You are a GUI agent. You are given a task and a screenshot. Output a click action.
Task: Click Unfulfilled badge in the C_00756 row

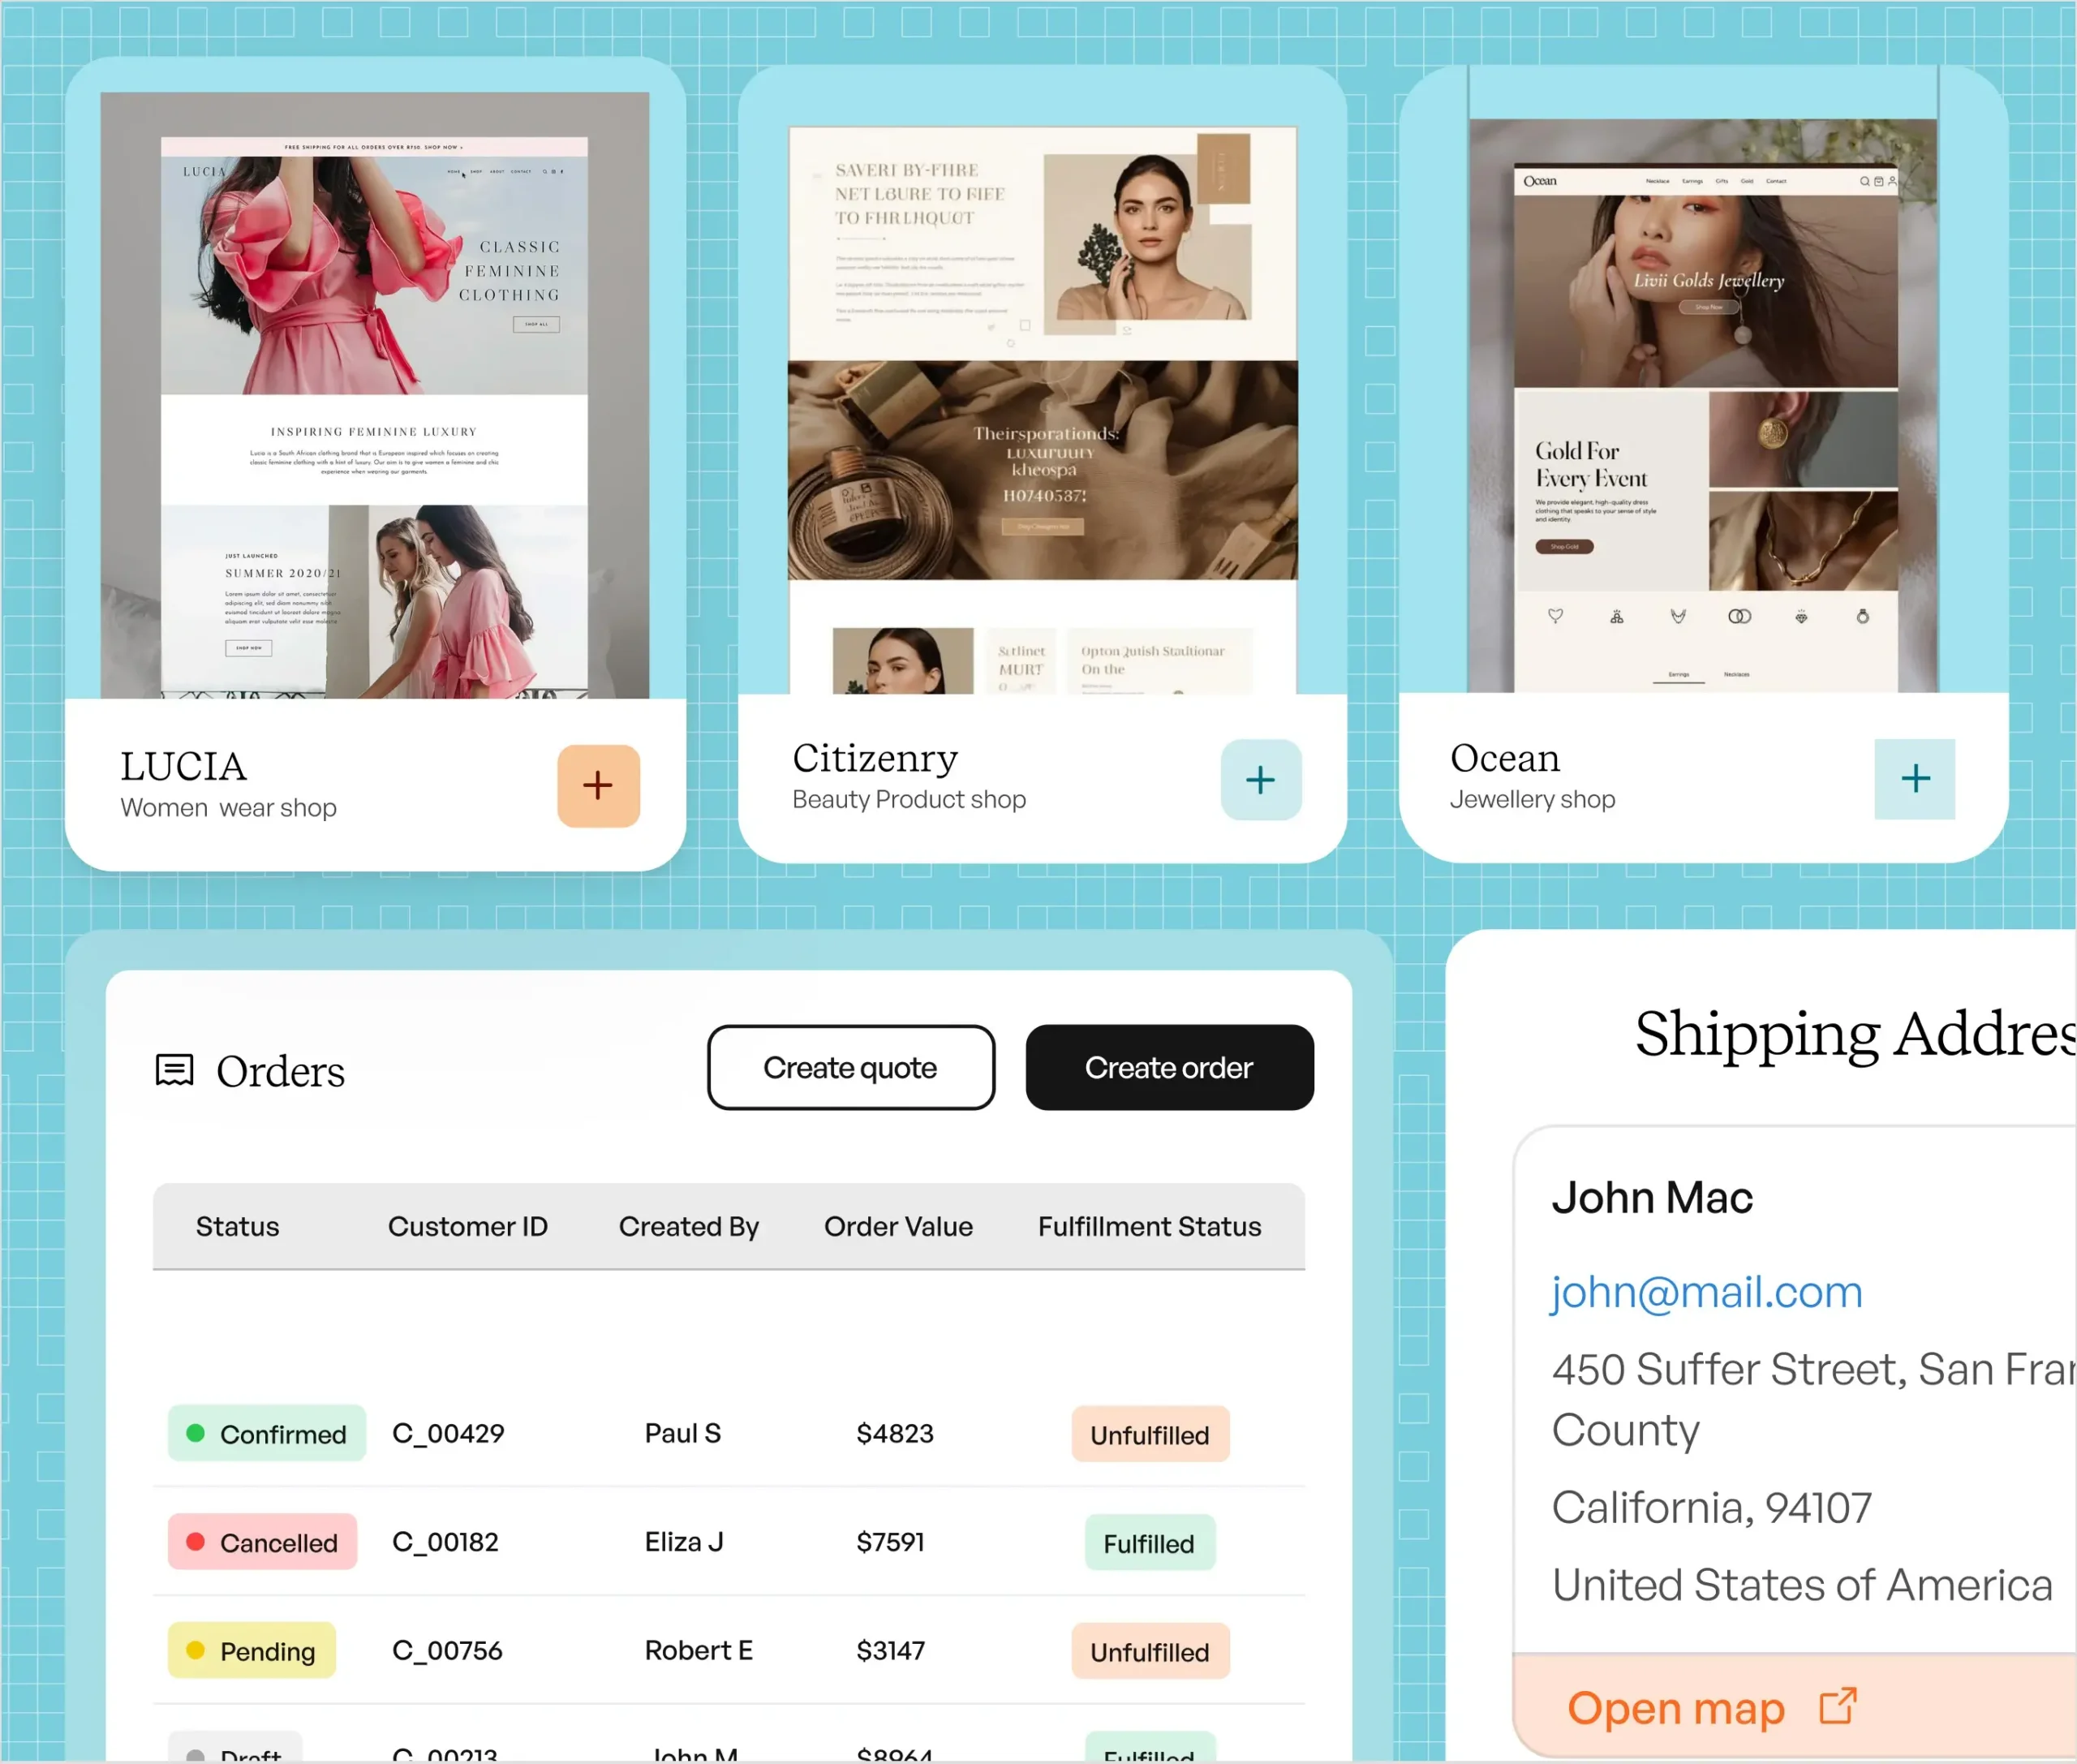[x=1150, y=1652]
